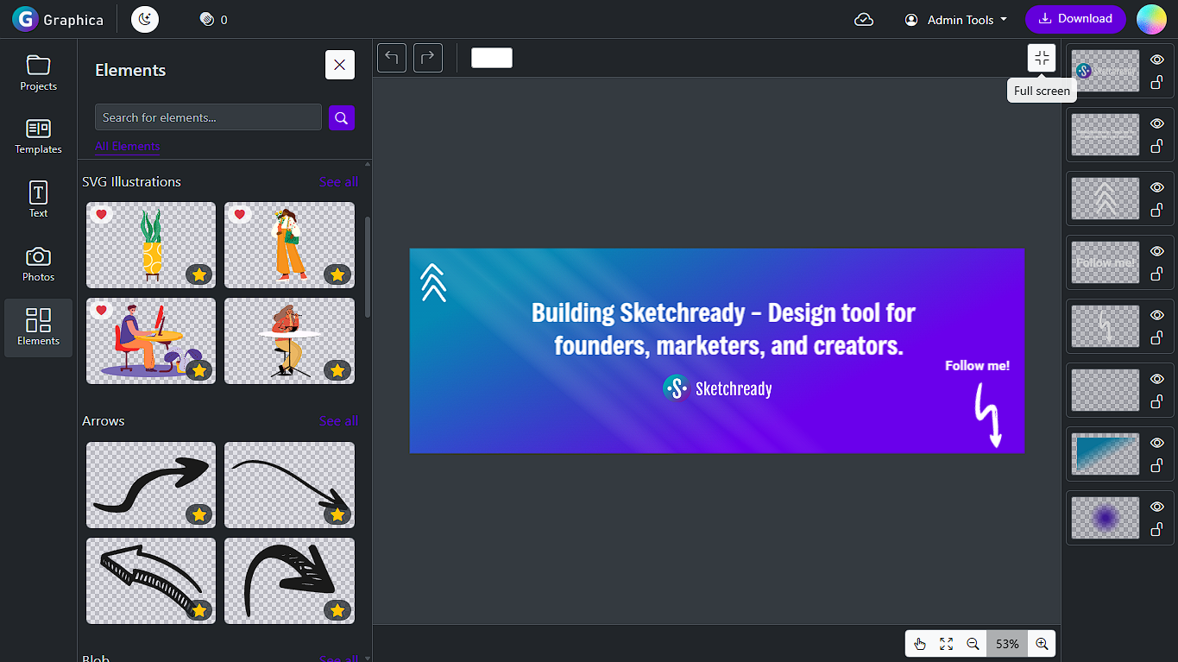Open the Admin Tools dropdown
1178x662 pixels.
(956, 19)
